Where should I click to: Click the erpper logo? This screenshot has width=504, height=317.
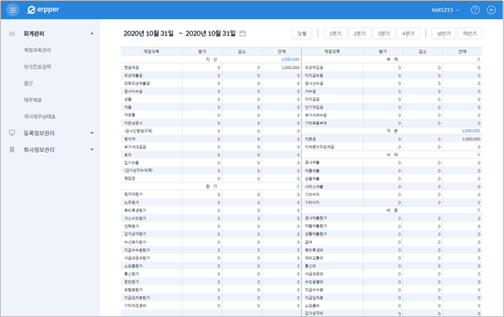click(42, 10)
